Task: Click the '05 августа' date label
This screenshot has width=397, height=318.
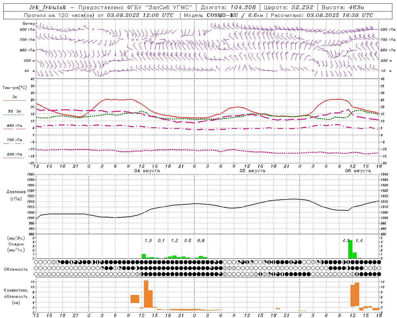Action: (252, 171)
